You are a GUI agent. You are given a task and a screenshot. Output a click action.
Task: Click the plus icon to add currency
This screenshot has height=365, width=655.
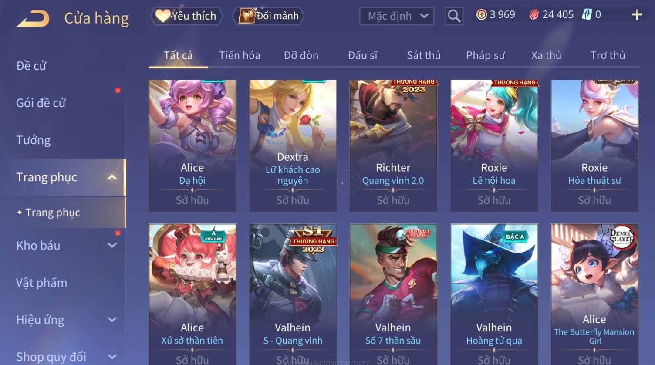[637, 15]
